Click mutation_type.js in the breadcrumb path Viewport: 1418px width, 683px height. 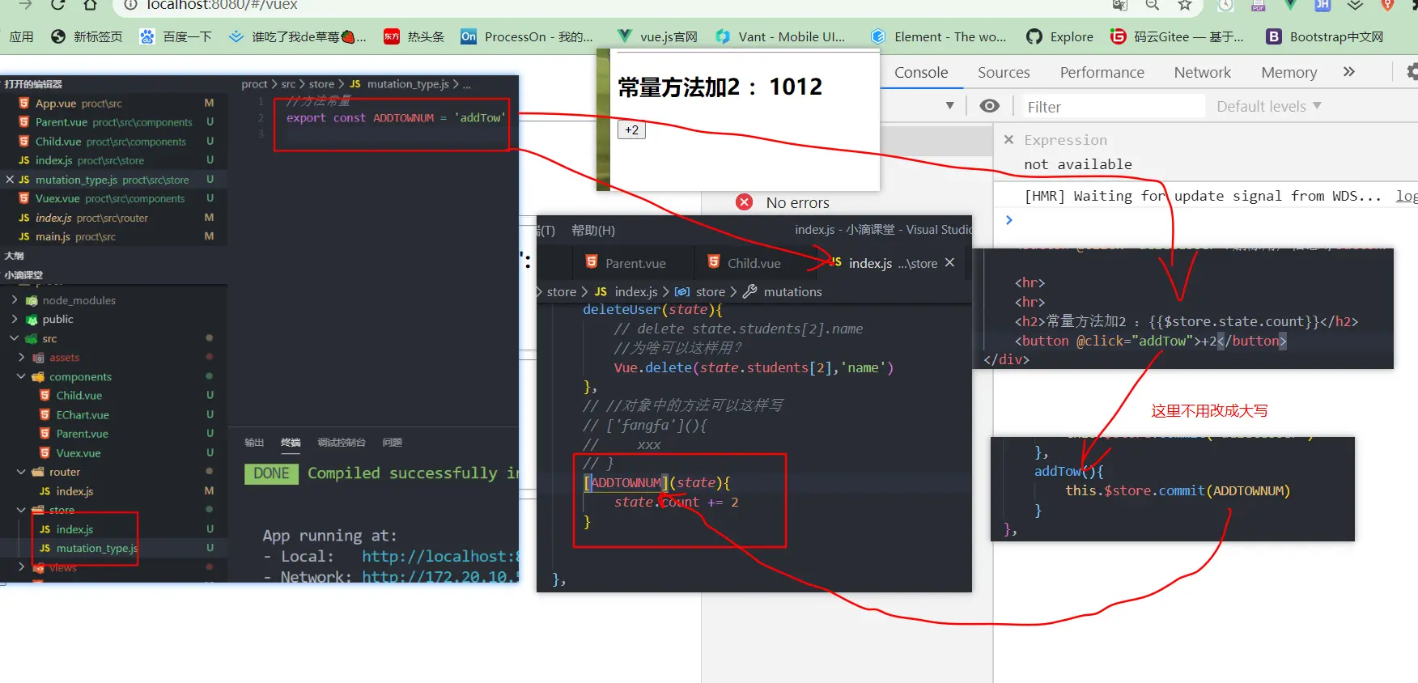click(408, 84)
